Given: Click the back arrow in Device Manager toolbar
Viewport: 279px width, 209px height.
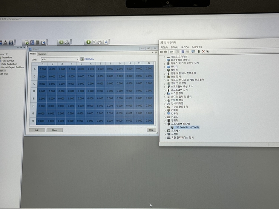Looking at the screenshot, I should 161,52.
